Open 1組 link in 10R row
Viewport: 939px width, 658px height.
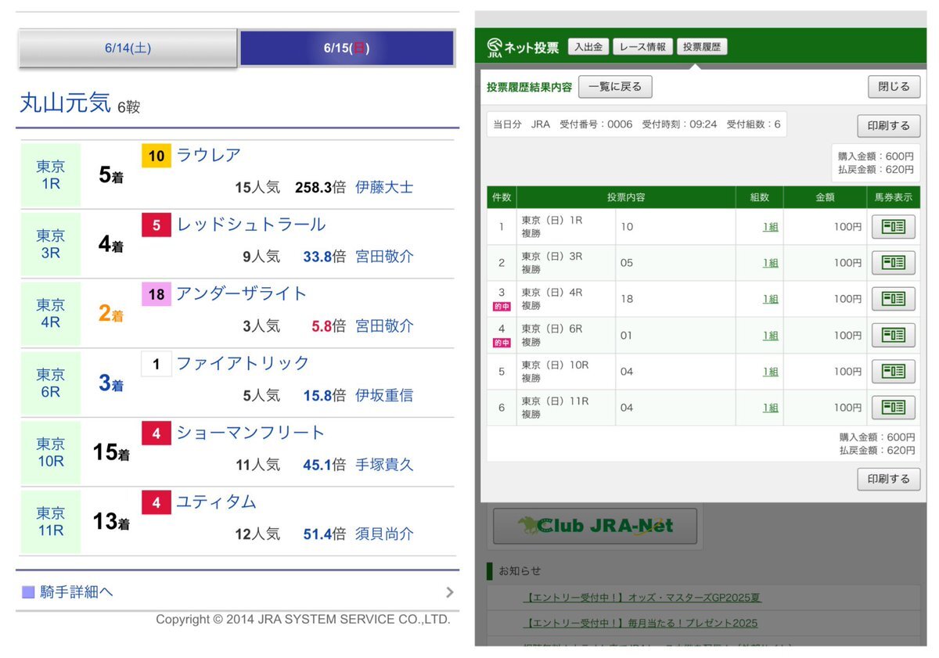pos(771,372)
